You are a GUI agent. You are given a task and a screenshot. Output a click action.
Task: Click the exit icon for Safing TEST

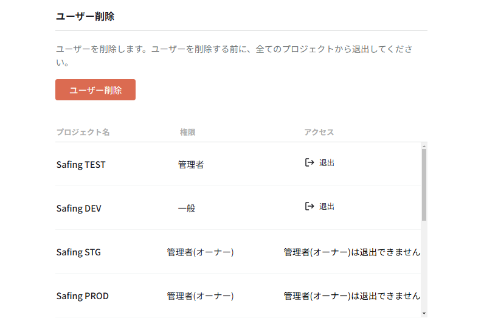[310, 162]
